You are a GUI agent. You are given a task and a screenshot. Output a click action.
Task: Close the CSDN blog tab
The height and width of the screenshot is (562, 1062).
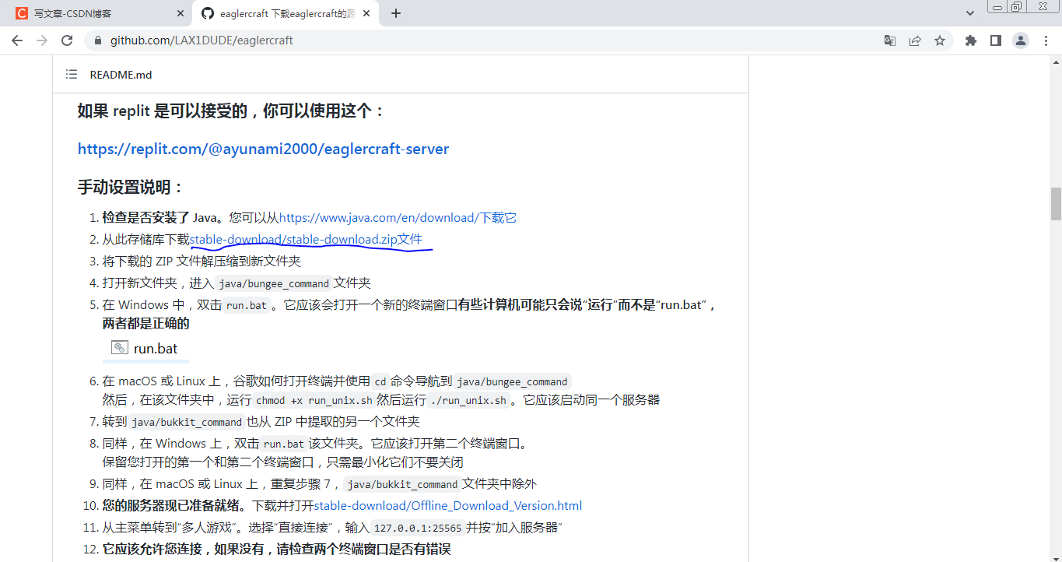click(180, 13)
